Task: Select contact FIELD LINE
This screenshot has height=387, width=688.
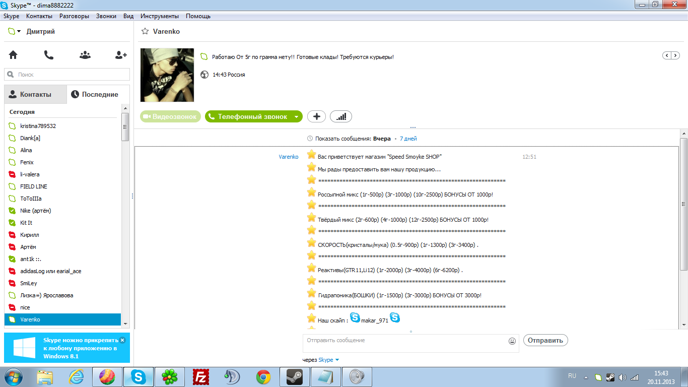Action: point(63,186)
